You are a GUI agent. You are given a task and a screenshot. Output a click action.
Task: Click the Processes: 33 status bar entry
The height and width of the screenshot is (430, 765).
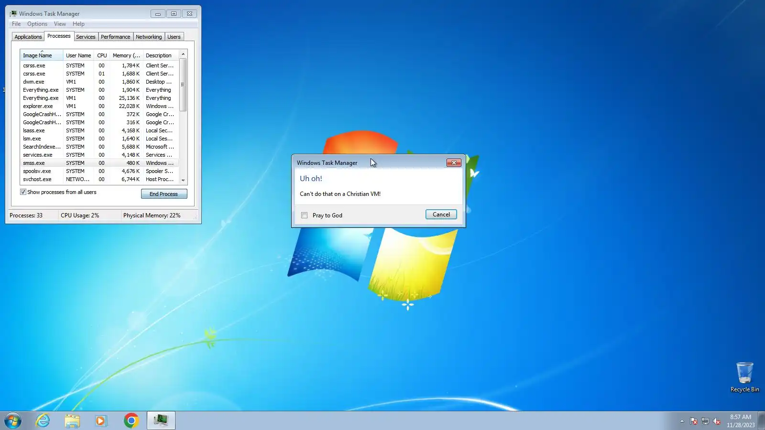click(x=26, y=215)
